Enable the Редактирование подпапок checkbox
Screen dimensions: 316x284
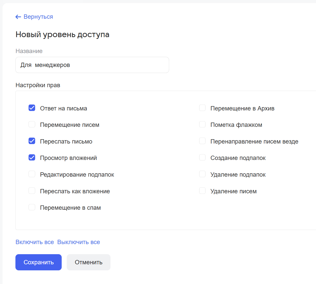32,174
